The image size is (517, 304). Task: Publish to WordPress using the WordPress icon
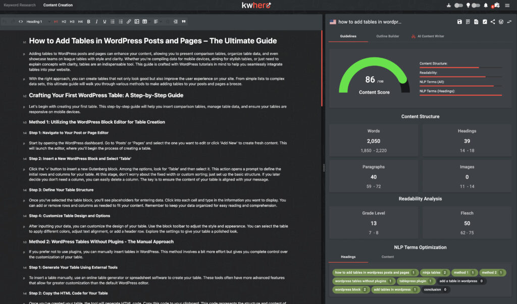click(x=501, y=22)
